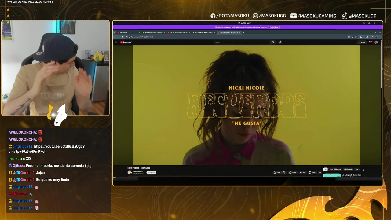
Task: Click the YouTube page vertical scrollbar
Action: [382, 64]
